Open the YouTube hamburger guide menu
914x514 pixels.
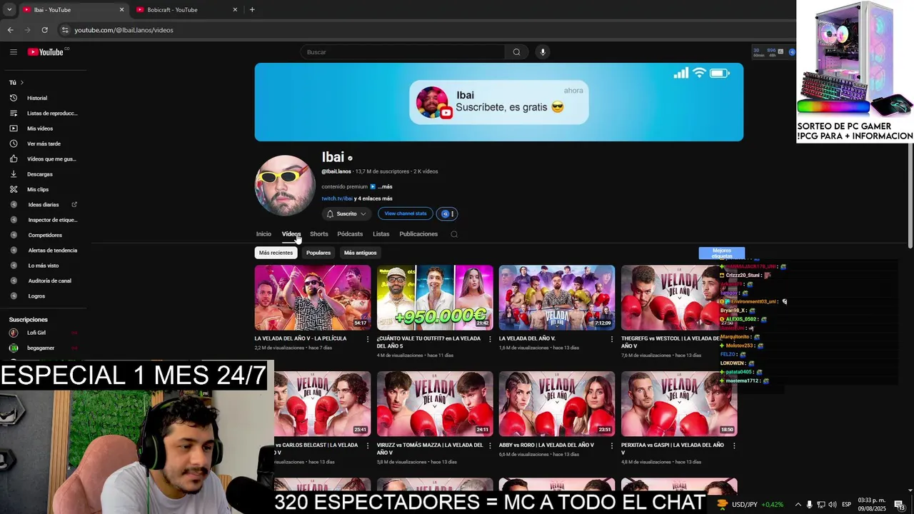pyautogui.click(x=13, y=52)
